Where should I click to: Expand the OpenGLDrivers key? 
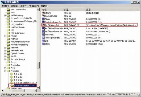[5, 54]
